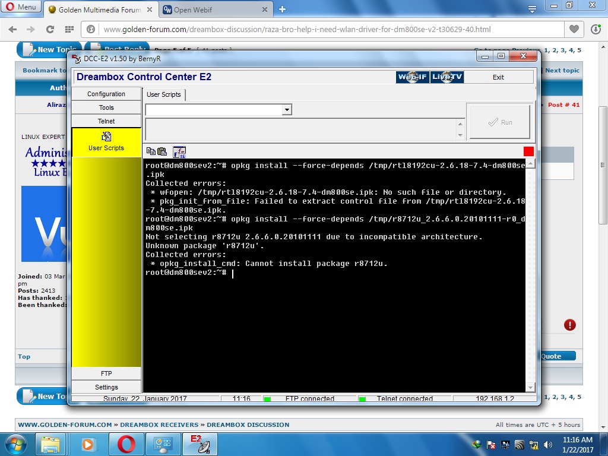Click the New Topic button at page bottom
This screenshot has height=456, width=608.
[x=42, y=396]
